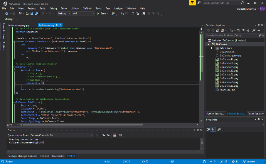266x164 pixels.
Task: Open Property Pages wrench in Properties panel
Action: click(x=219, y=130)
